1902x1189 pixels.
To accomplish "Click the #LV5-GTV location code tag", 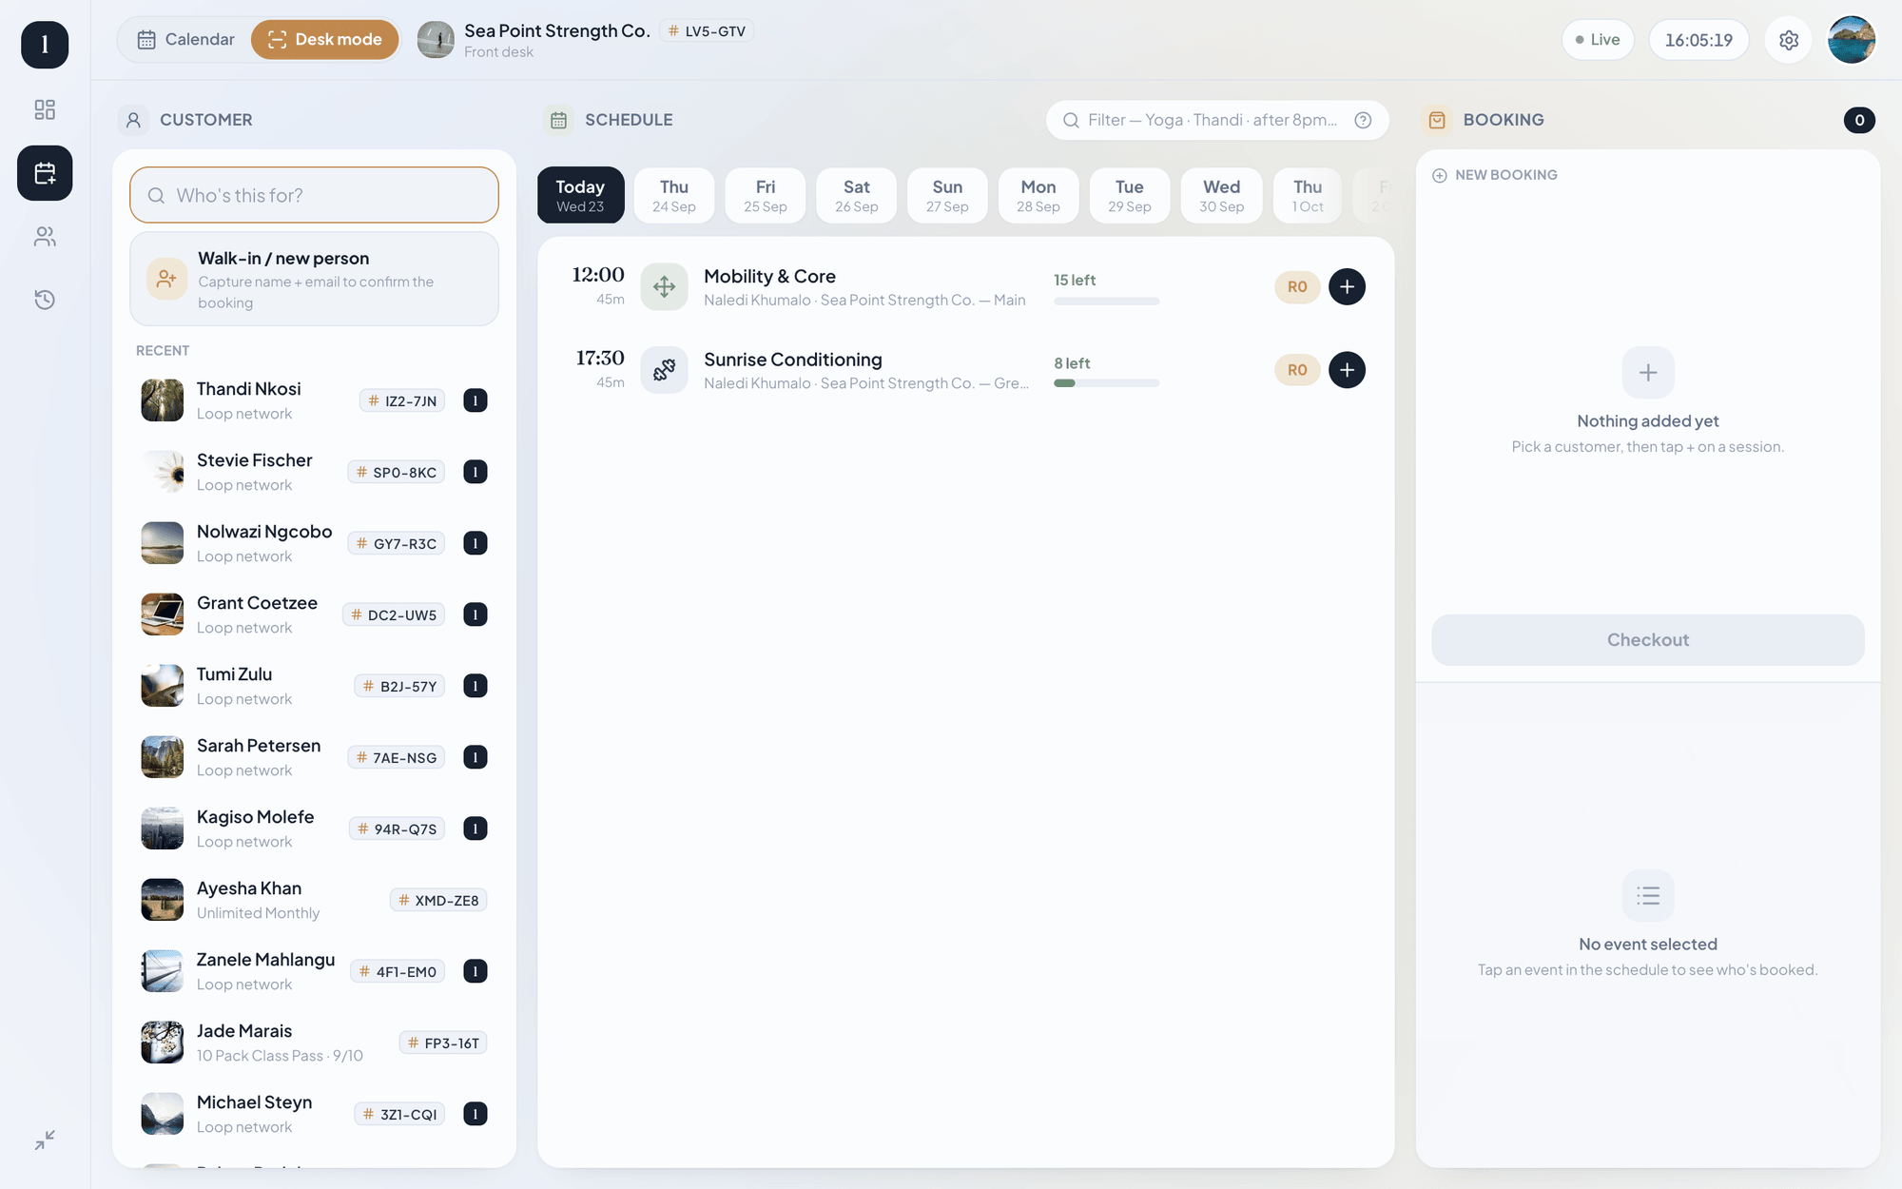I will [707, 31].
